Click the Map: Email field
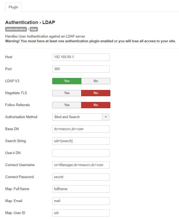The width and height of the screenshot is (179, 219). click(81, 201)
